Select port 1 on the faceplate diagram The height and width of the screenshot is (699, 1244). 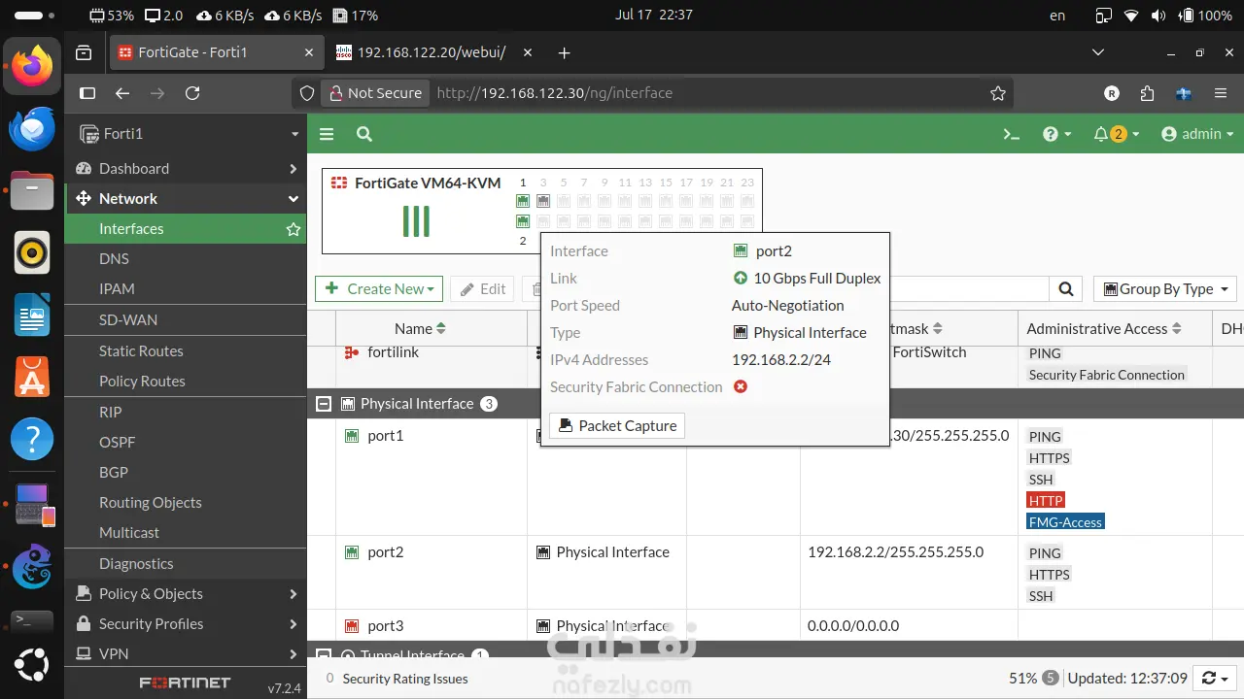click(x=523, y=201)
